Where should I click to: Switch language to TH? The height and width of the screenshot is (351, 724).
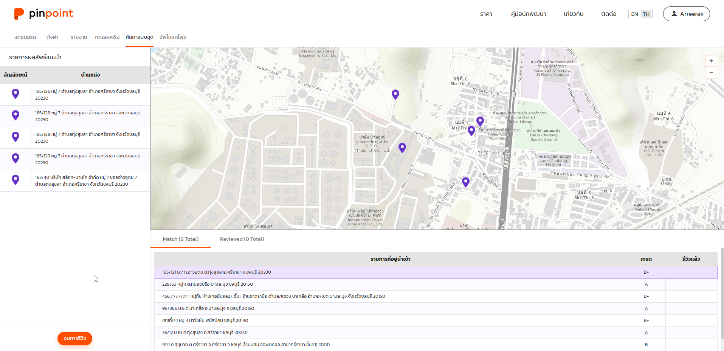[x=646, y=14]
